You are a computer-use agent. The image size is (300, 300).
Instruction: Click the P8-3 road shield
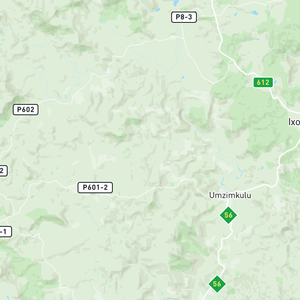coord(184,17)
